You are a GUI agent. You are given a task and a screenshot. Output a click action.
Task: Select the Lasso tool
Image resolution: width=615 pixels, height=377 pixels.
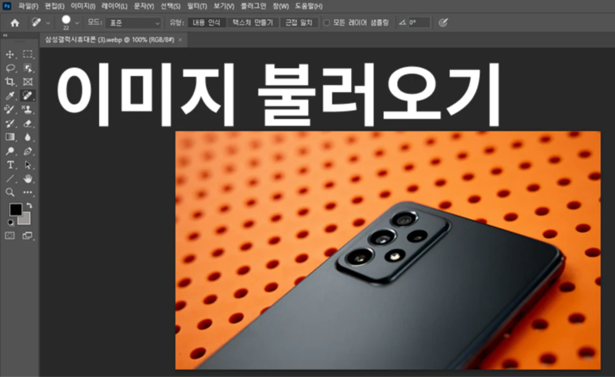tap(10, 68)
